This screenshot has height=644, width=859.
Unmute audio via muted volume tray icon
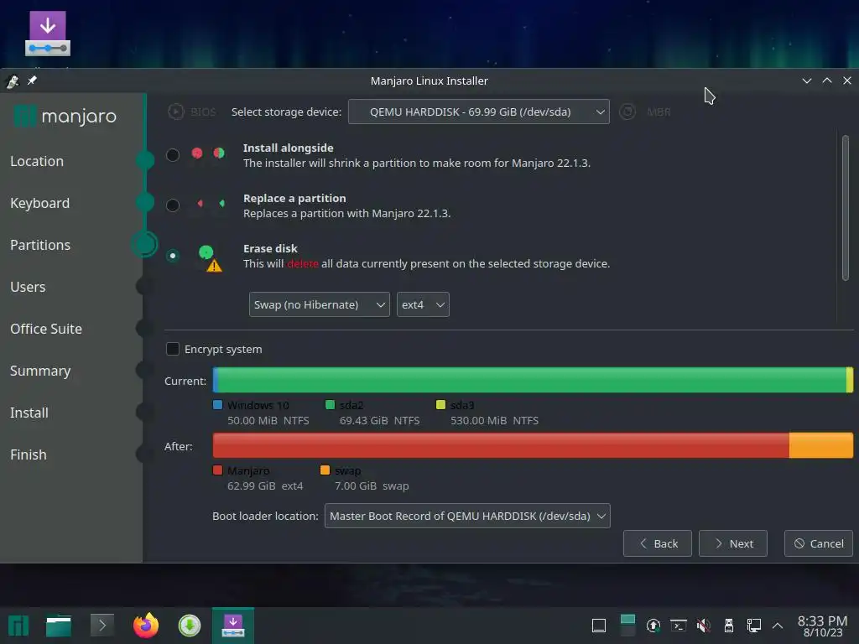pos(704,626)
